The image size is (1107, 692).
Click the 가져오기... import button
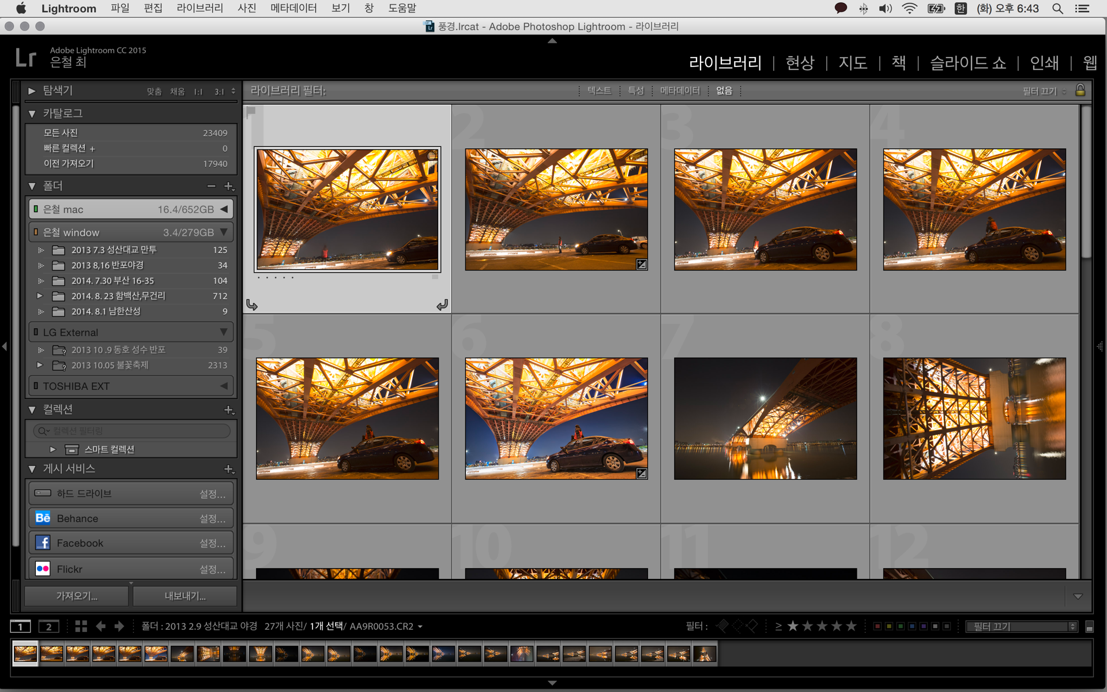77,596
